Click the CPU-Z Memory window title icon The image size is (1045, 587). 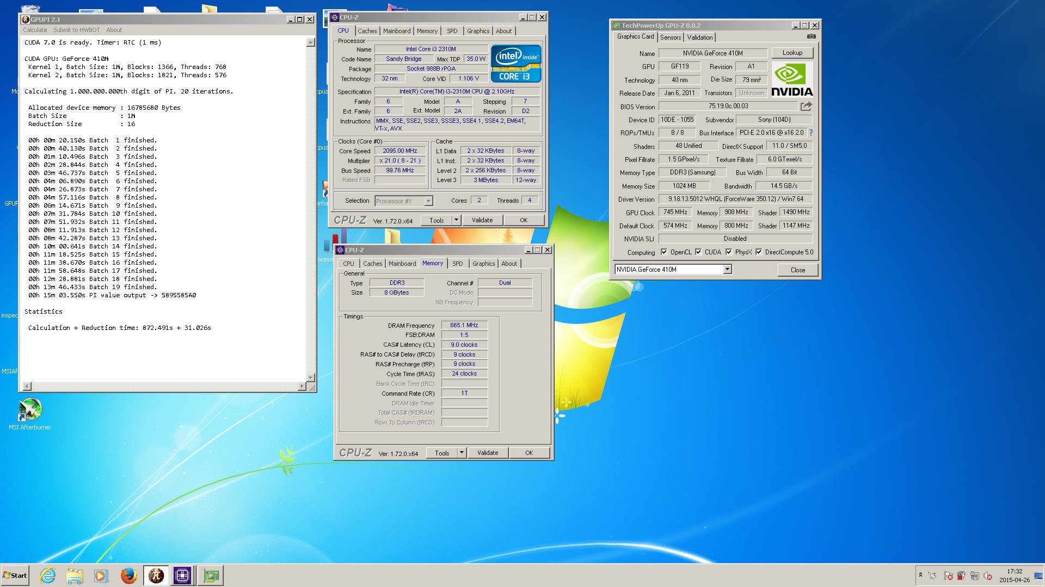tap(340, 250)
